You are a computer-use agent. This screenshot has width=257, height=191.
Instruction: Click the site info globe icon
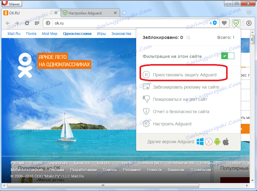(48, 23)
